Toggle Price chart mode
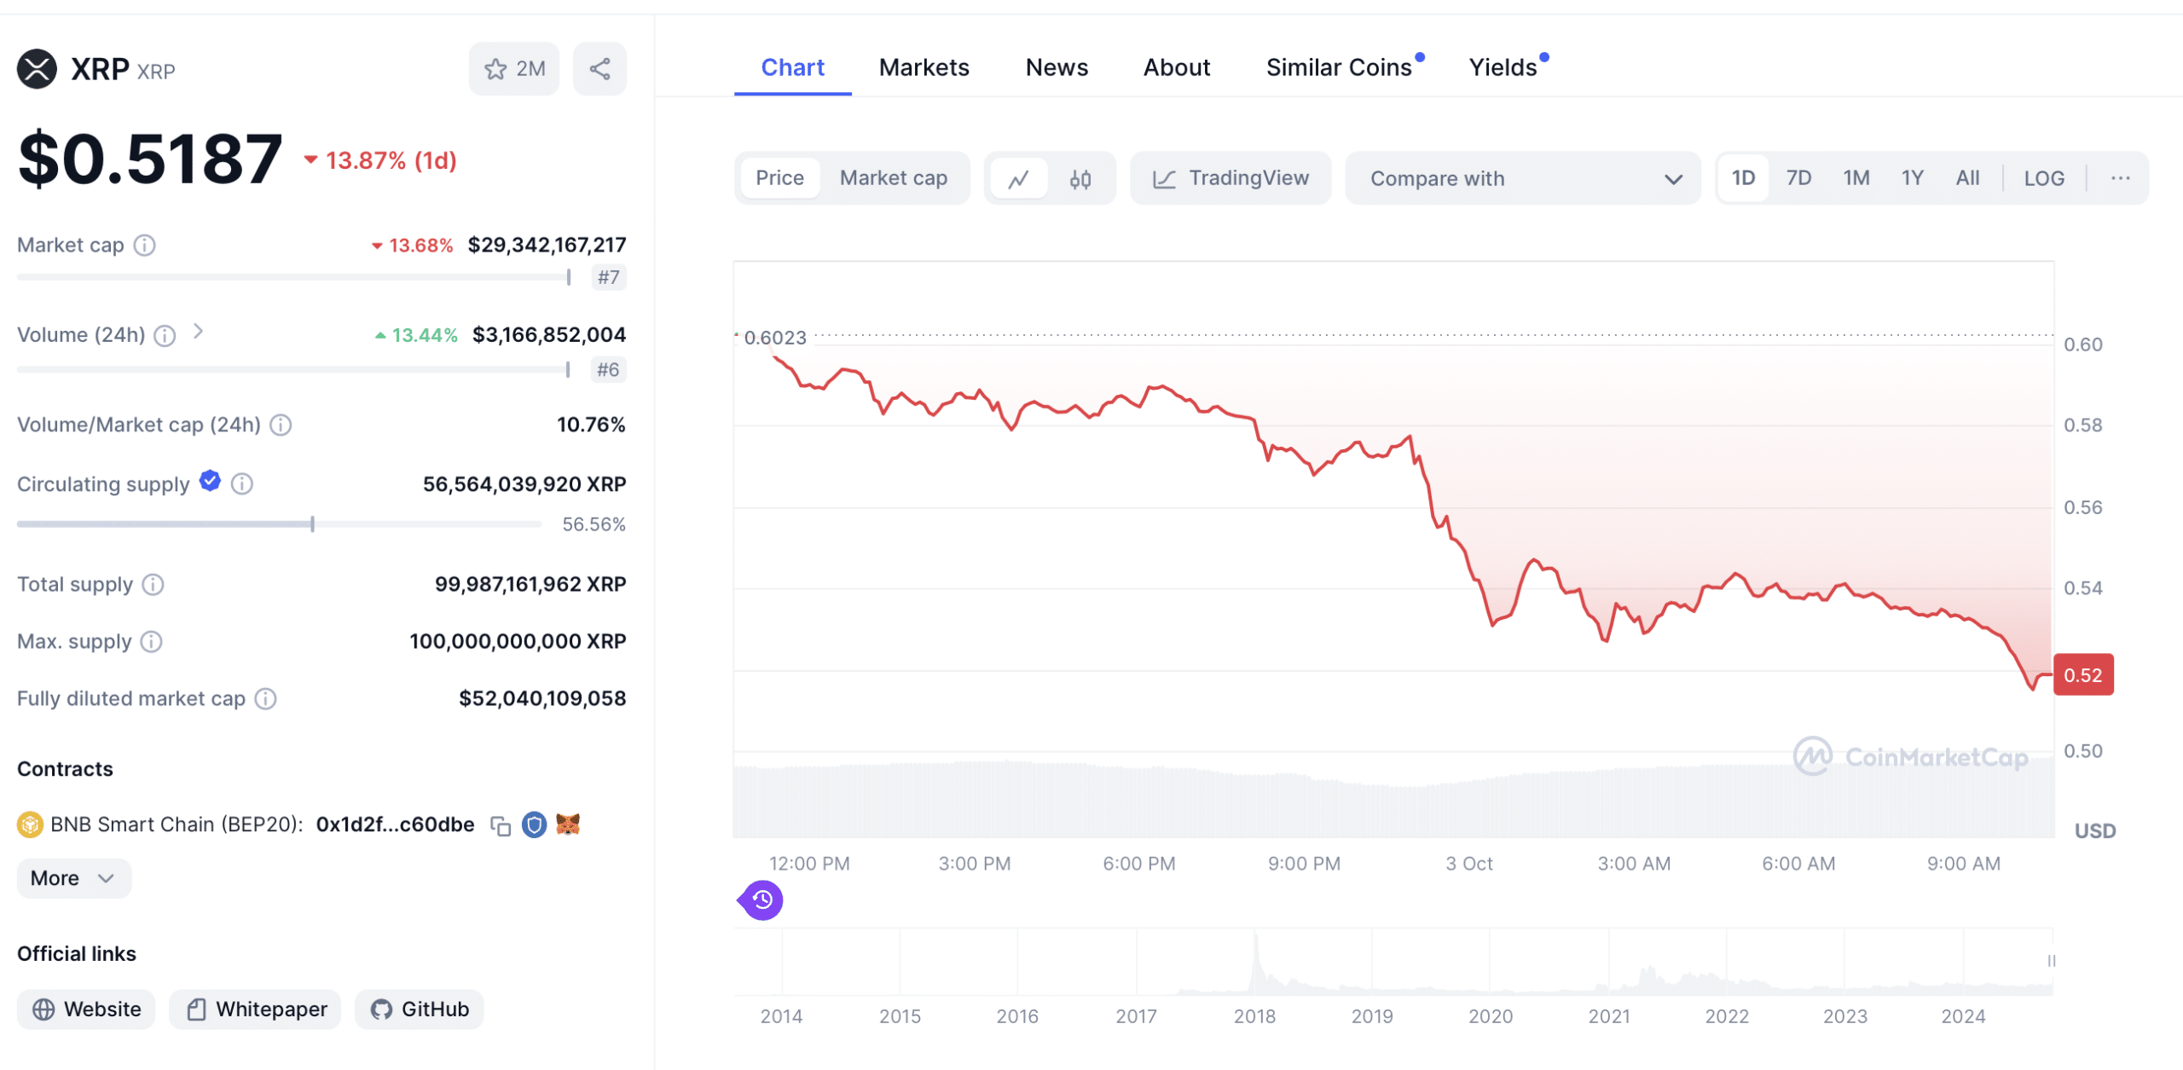Screen dimensions: 2183x1070 click(x=779, y=178)
